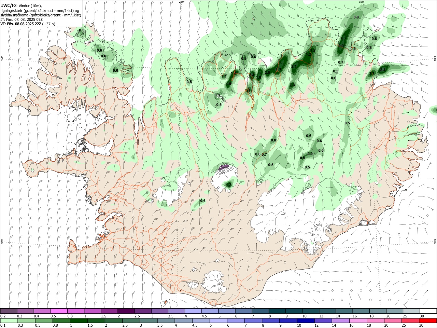437x328 pixels.
Task: Pick the violet lower swatch between 12 and 14
Action: [x=323, y=320]
